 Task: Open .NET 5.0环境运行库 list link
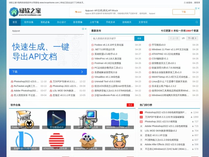click(x=104, y=50)
